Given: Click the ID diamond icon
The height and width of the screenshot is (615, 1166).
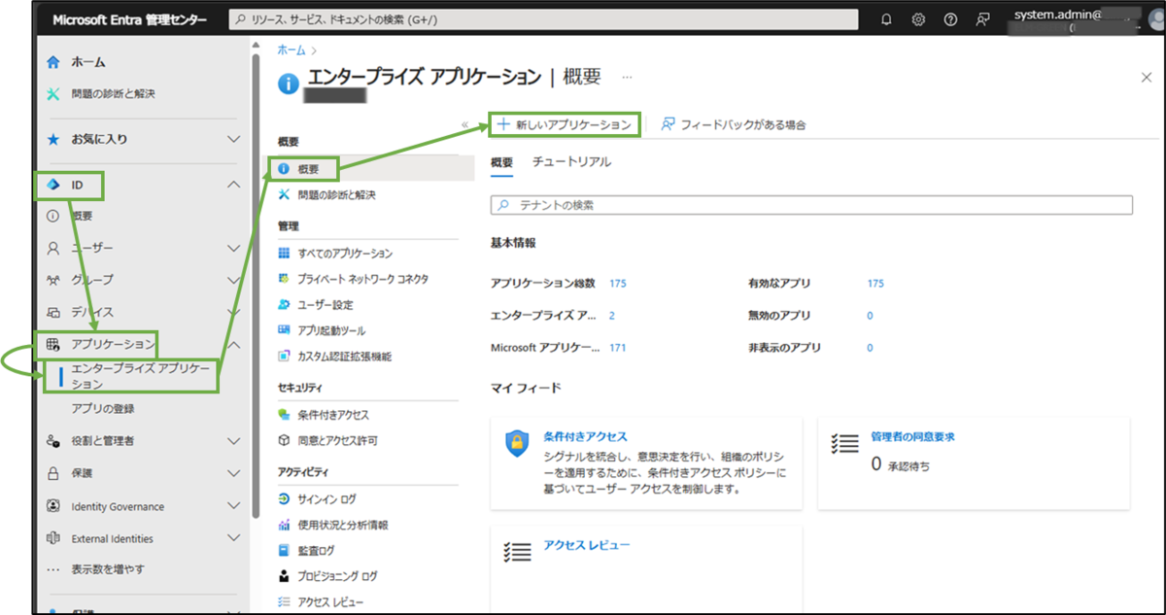Looking at the screenshot, I should 53,185.
